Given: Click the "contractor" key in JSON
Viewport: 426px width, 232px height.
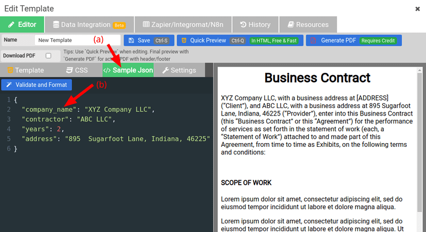Looking at the screenshot, I should (45, 119).
